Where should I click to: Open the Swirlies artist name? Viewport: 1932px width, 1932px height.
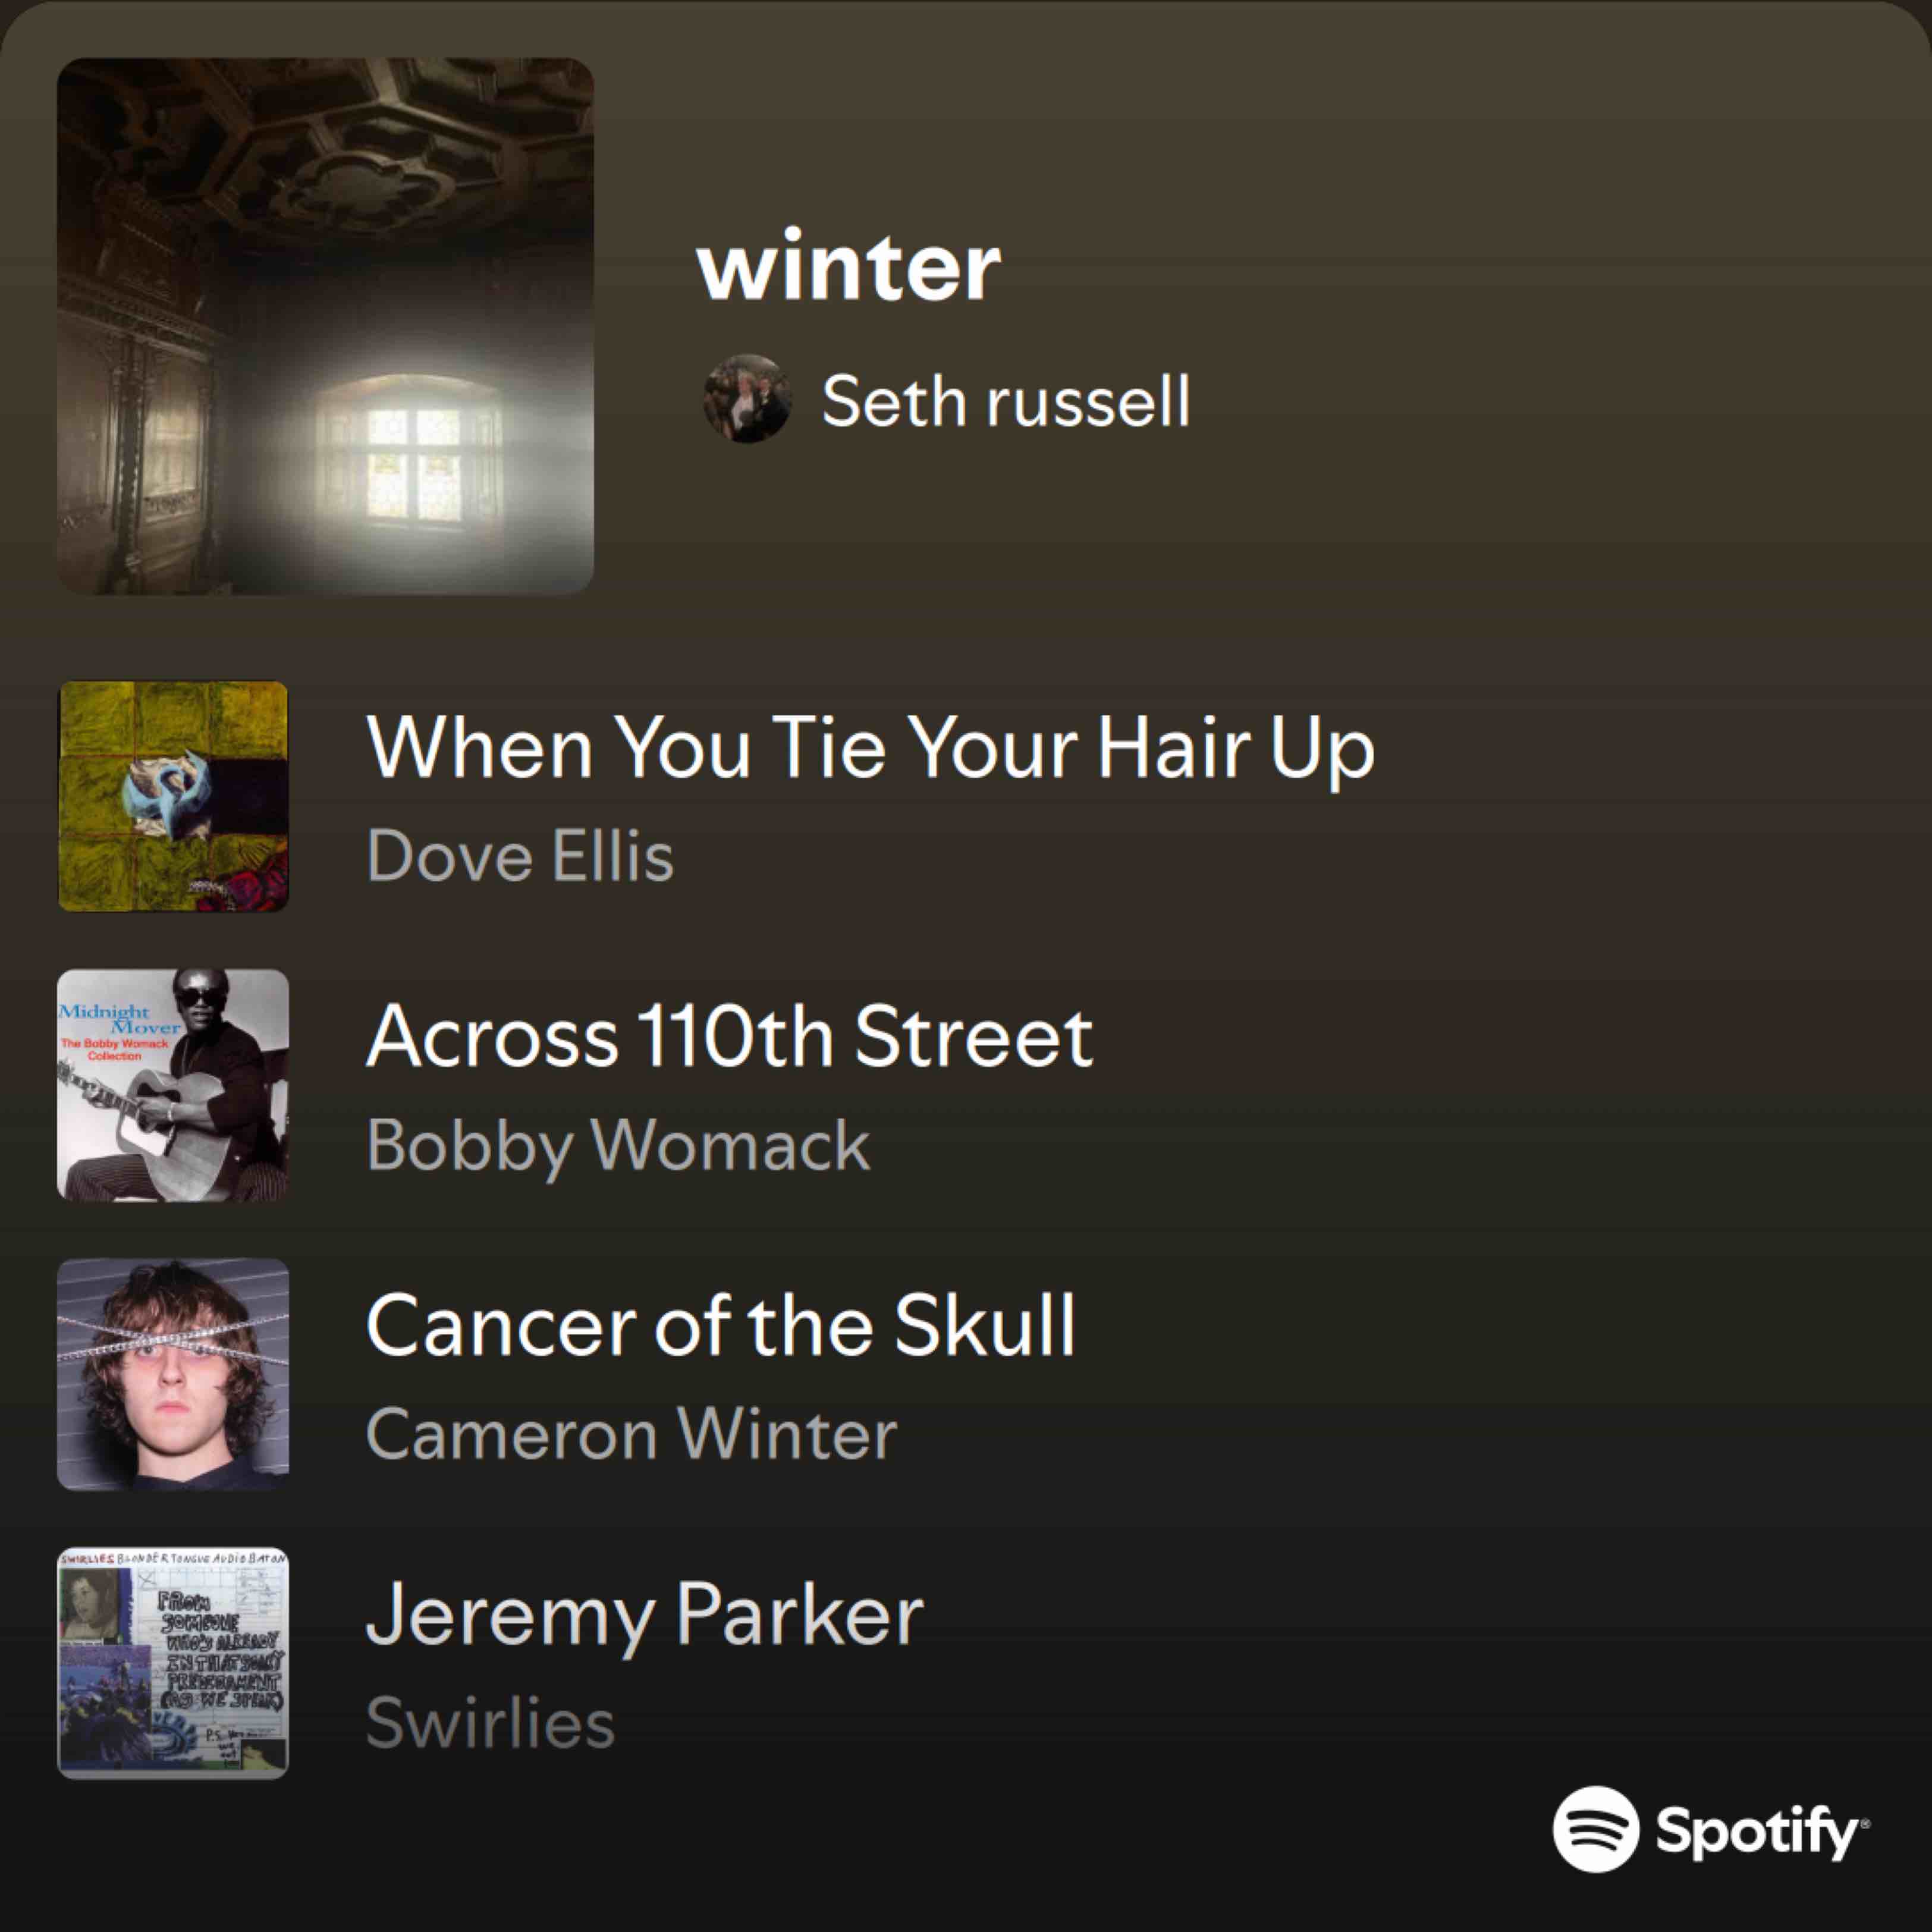click(490, 1723)
